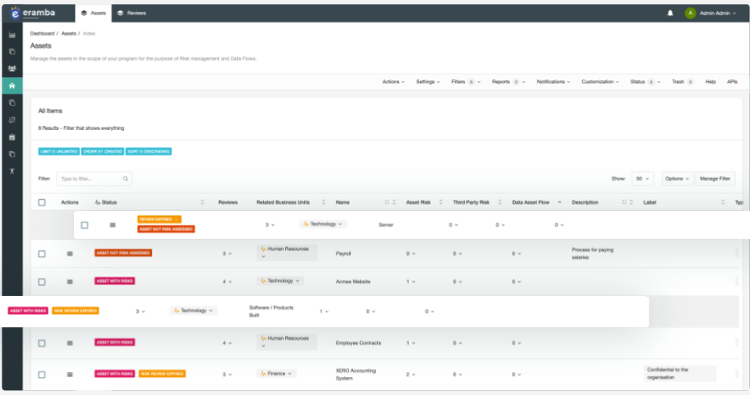Click the LIMIT IS UNLIMITED tag
Screen dimensions: 750x395
pyautogui.click(x=59, y=151)
